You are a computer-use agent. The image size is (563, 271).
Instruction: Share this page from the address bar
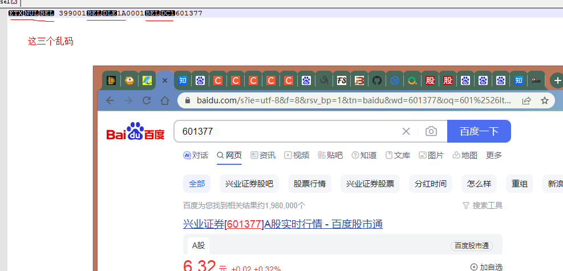tap(526, 100)
